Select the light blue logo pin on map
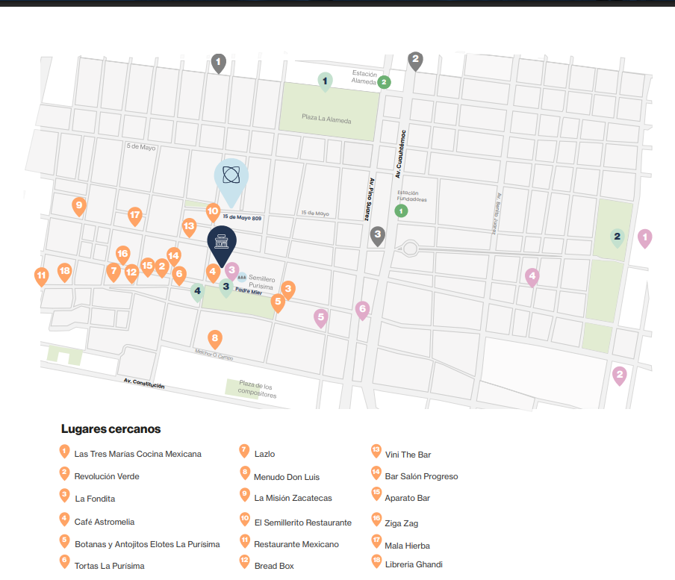The image size is (675, 580). pyautogui.click(x=231, y=181)
